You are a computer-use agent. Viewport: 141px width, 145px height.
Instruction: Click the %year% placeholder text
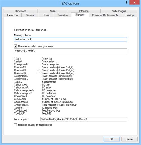click(x=18, y=82)
